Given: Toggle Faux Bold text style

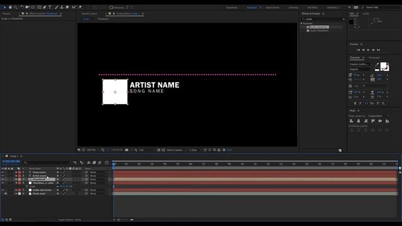Looking at the screenshot, I should 355,104.
